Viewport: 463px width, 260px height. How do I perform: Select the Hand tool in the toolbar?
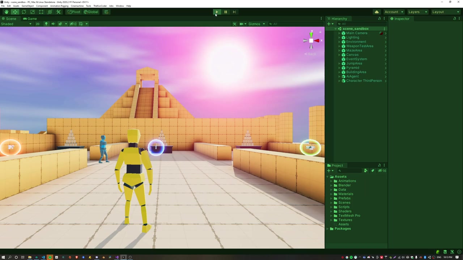point(6,12)
